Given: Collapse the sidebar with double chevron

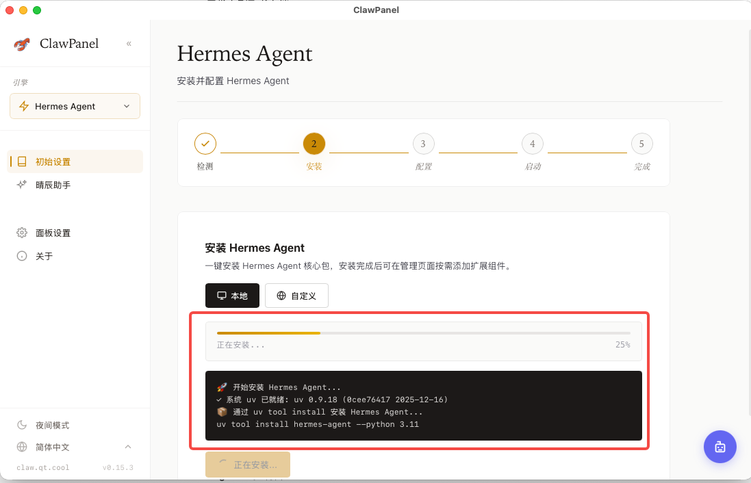Looking at the screenshot, I should (129, 44).
